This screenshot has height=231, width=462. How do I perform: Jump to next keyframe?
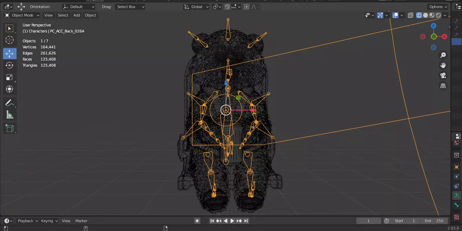pos(239,221)
